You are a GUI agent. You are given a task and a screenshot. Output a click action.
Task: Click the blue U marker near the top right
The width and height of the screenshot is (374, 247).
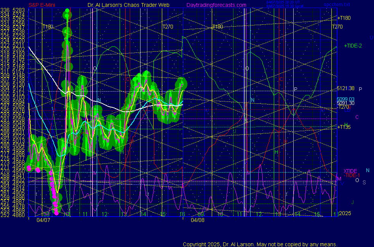click(371, 38)
